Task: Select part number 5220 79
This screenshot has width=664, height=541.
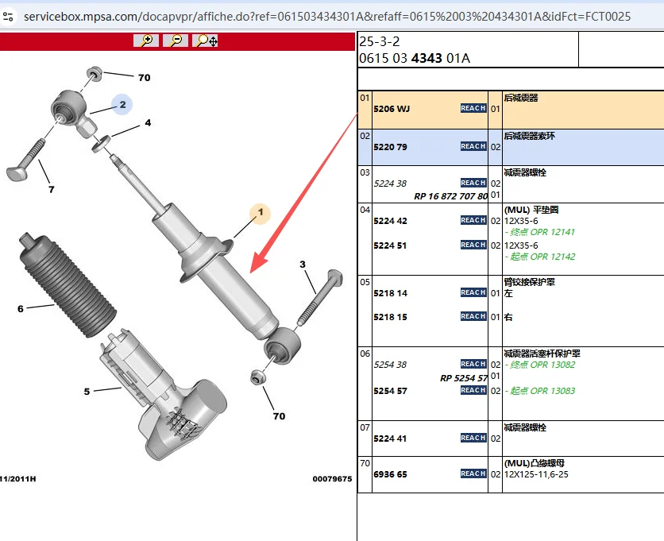Action: pyautogui.click(x=390, y=147)
